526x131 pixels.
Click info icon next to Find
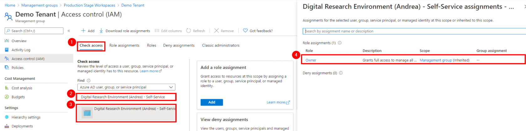[x=88, y=80]
